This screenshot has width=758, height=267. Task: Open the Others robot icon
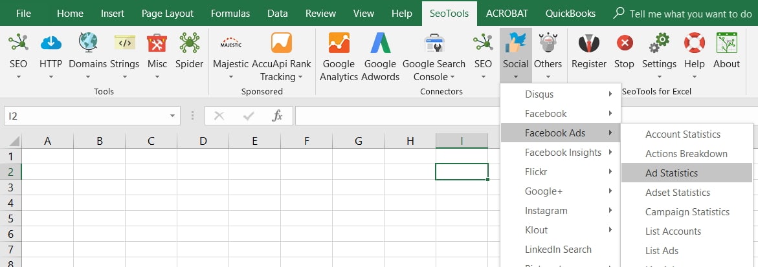[x=548, y=43]
